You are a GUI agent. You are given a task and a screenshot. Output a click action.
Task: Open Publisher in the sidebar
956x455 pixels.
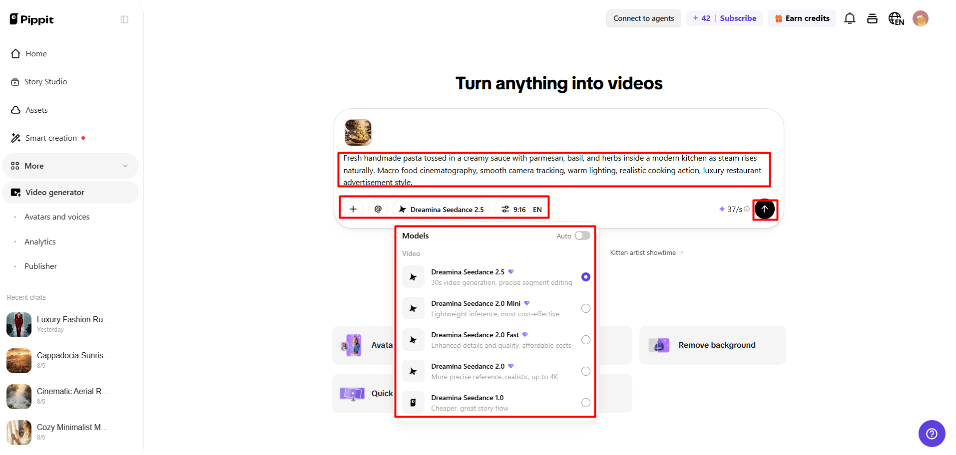(x=40, y=266)
